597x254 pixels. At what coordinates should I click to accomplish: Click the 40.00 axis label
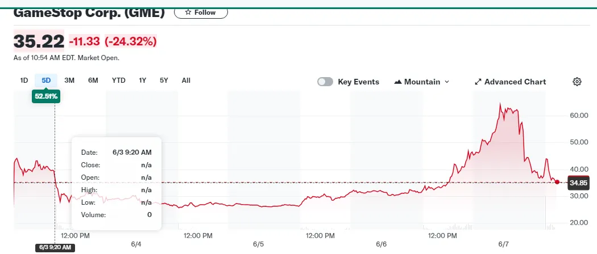(579, 169)
